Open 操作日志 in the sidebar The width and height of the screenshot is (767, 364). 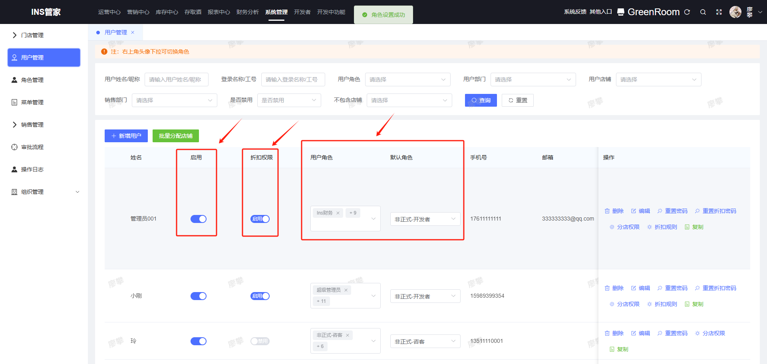(44, 169)
